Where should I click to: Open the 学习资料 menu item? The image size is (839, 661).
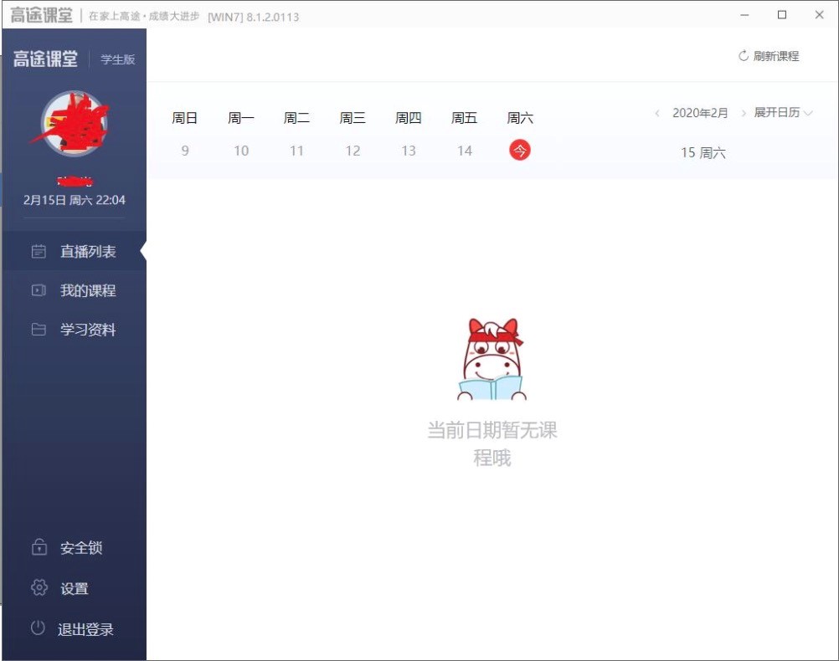point(74,329)
